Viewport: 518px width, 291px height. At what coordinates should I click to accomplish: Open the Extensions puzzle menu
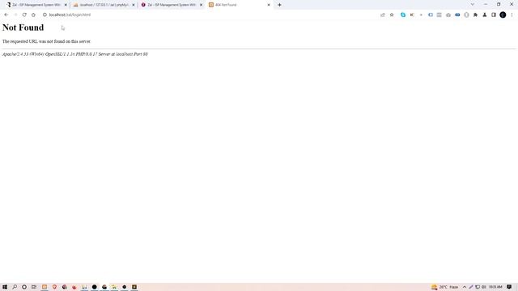[x=475, y=15]
